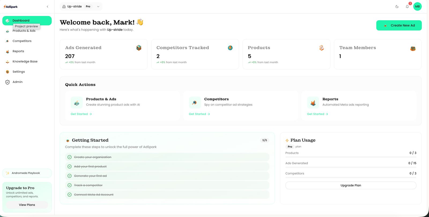Click the Competitors Tracked value 2
Image resolution: width=429 pixels, height=217 pixels.
[x=158, y=56]
